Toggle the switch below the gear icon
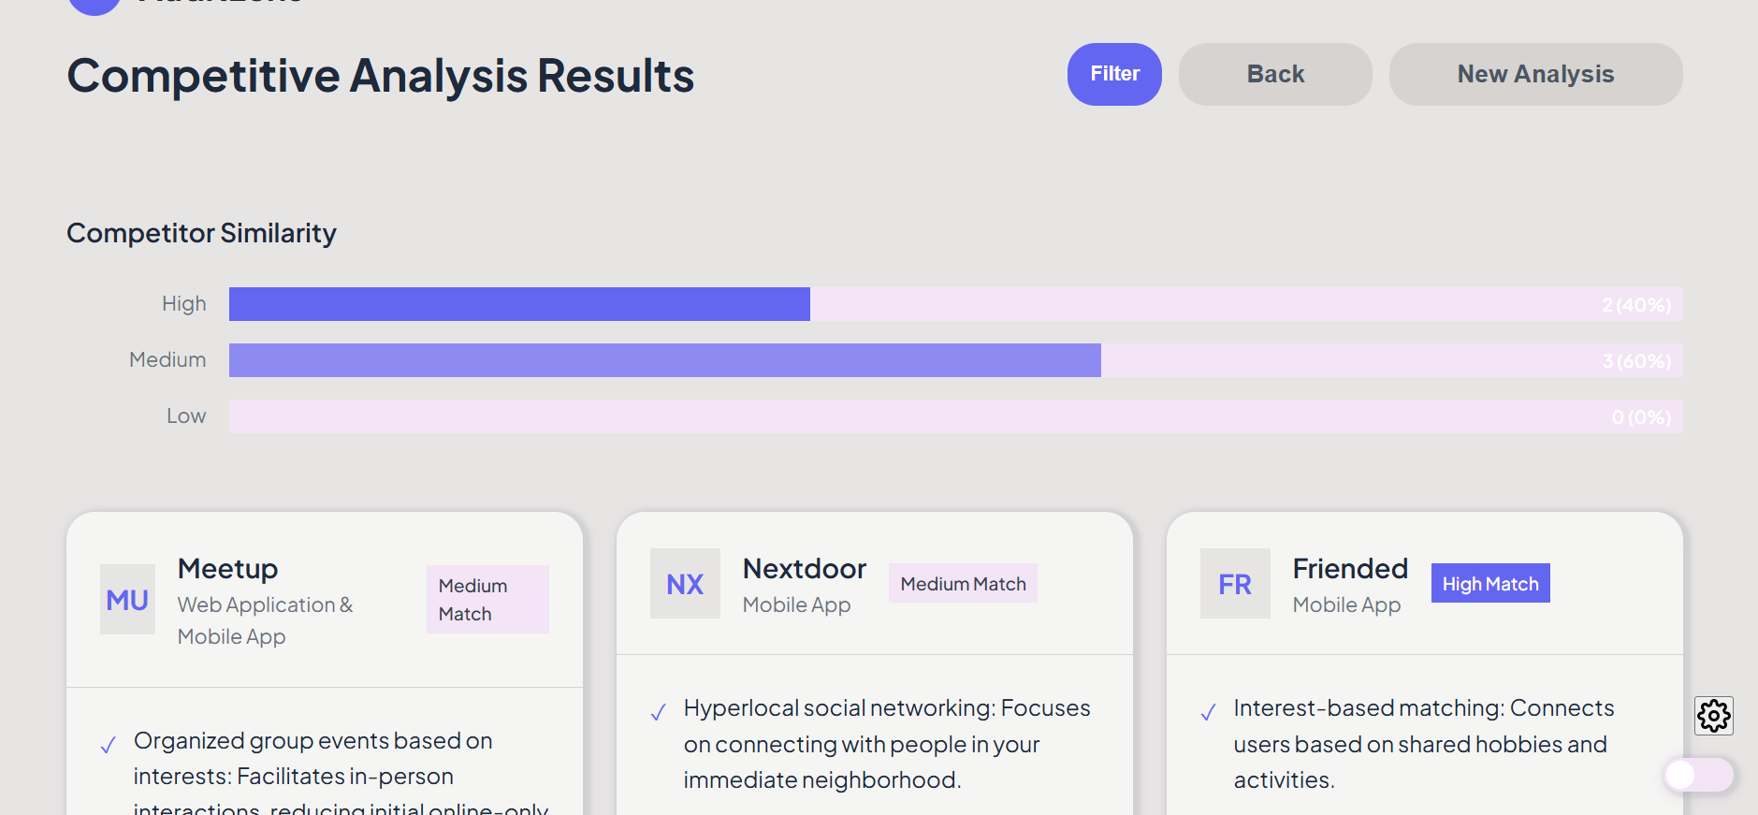 coord(1698,774)
